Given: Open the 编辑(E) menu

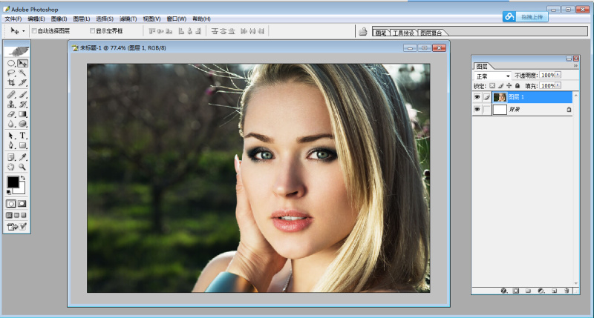Looking at the screenshot, I should tap(36, 19).
